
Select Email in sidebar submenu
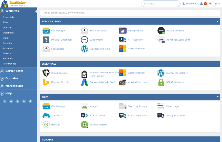6,38
